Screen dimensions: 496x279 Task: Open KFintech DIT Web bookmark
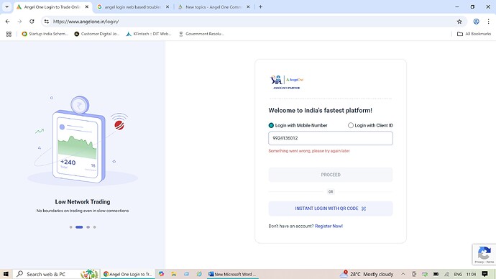tap(149, 34)
